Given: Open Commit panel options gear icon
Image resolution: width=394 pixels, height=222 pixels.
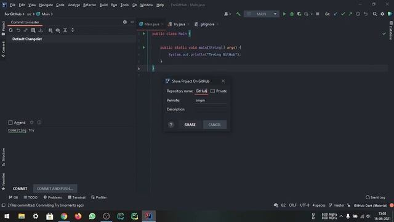Looking at the screenshot, I should [125, 22].
